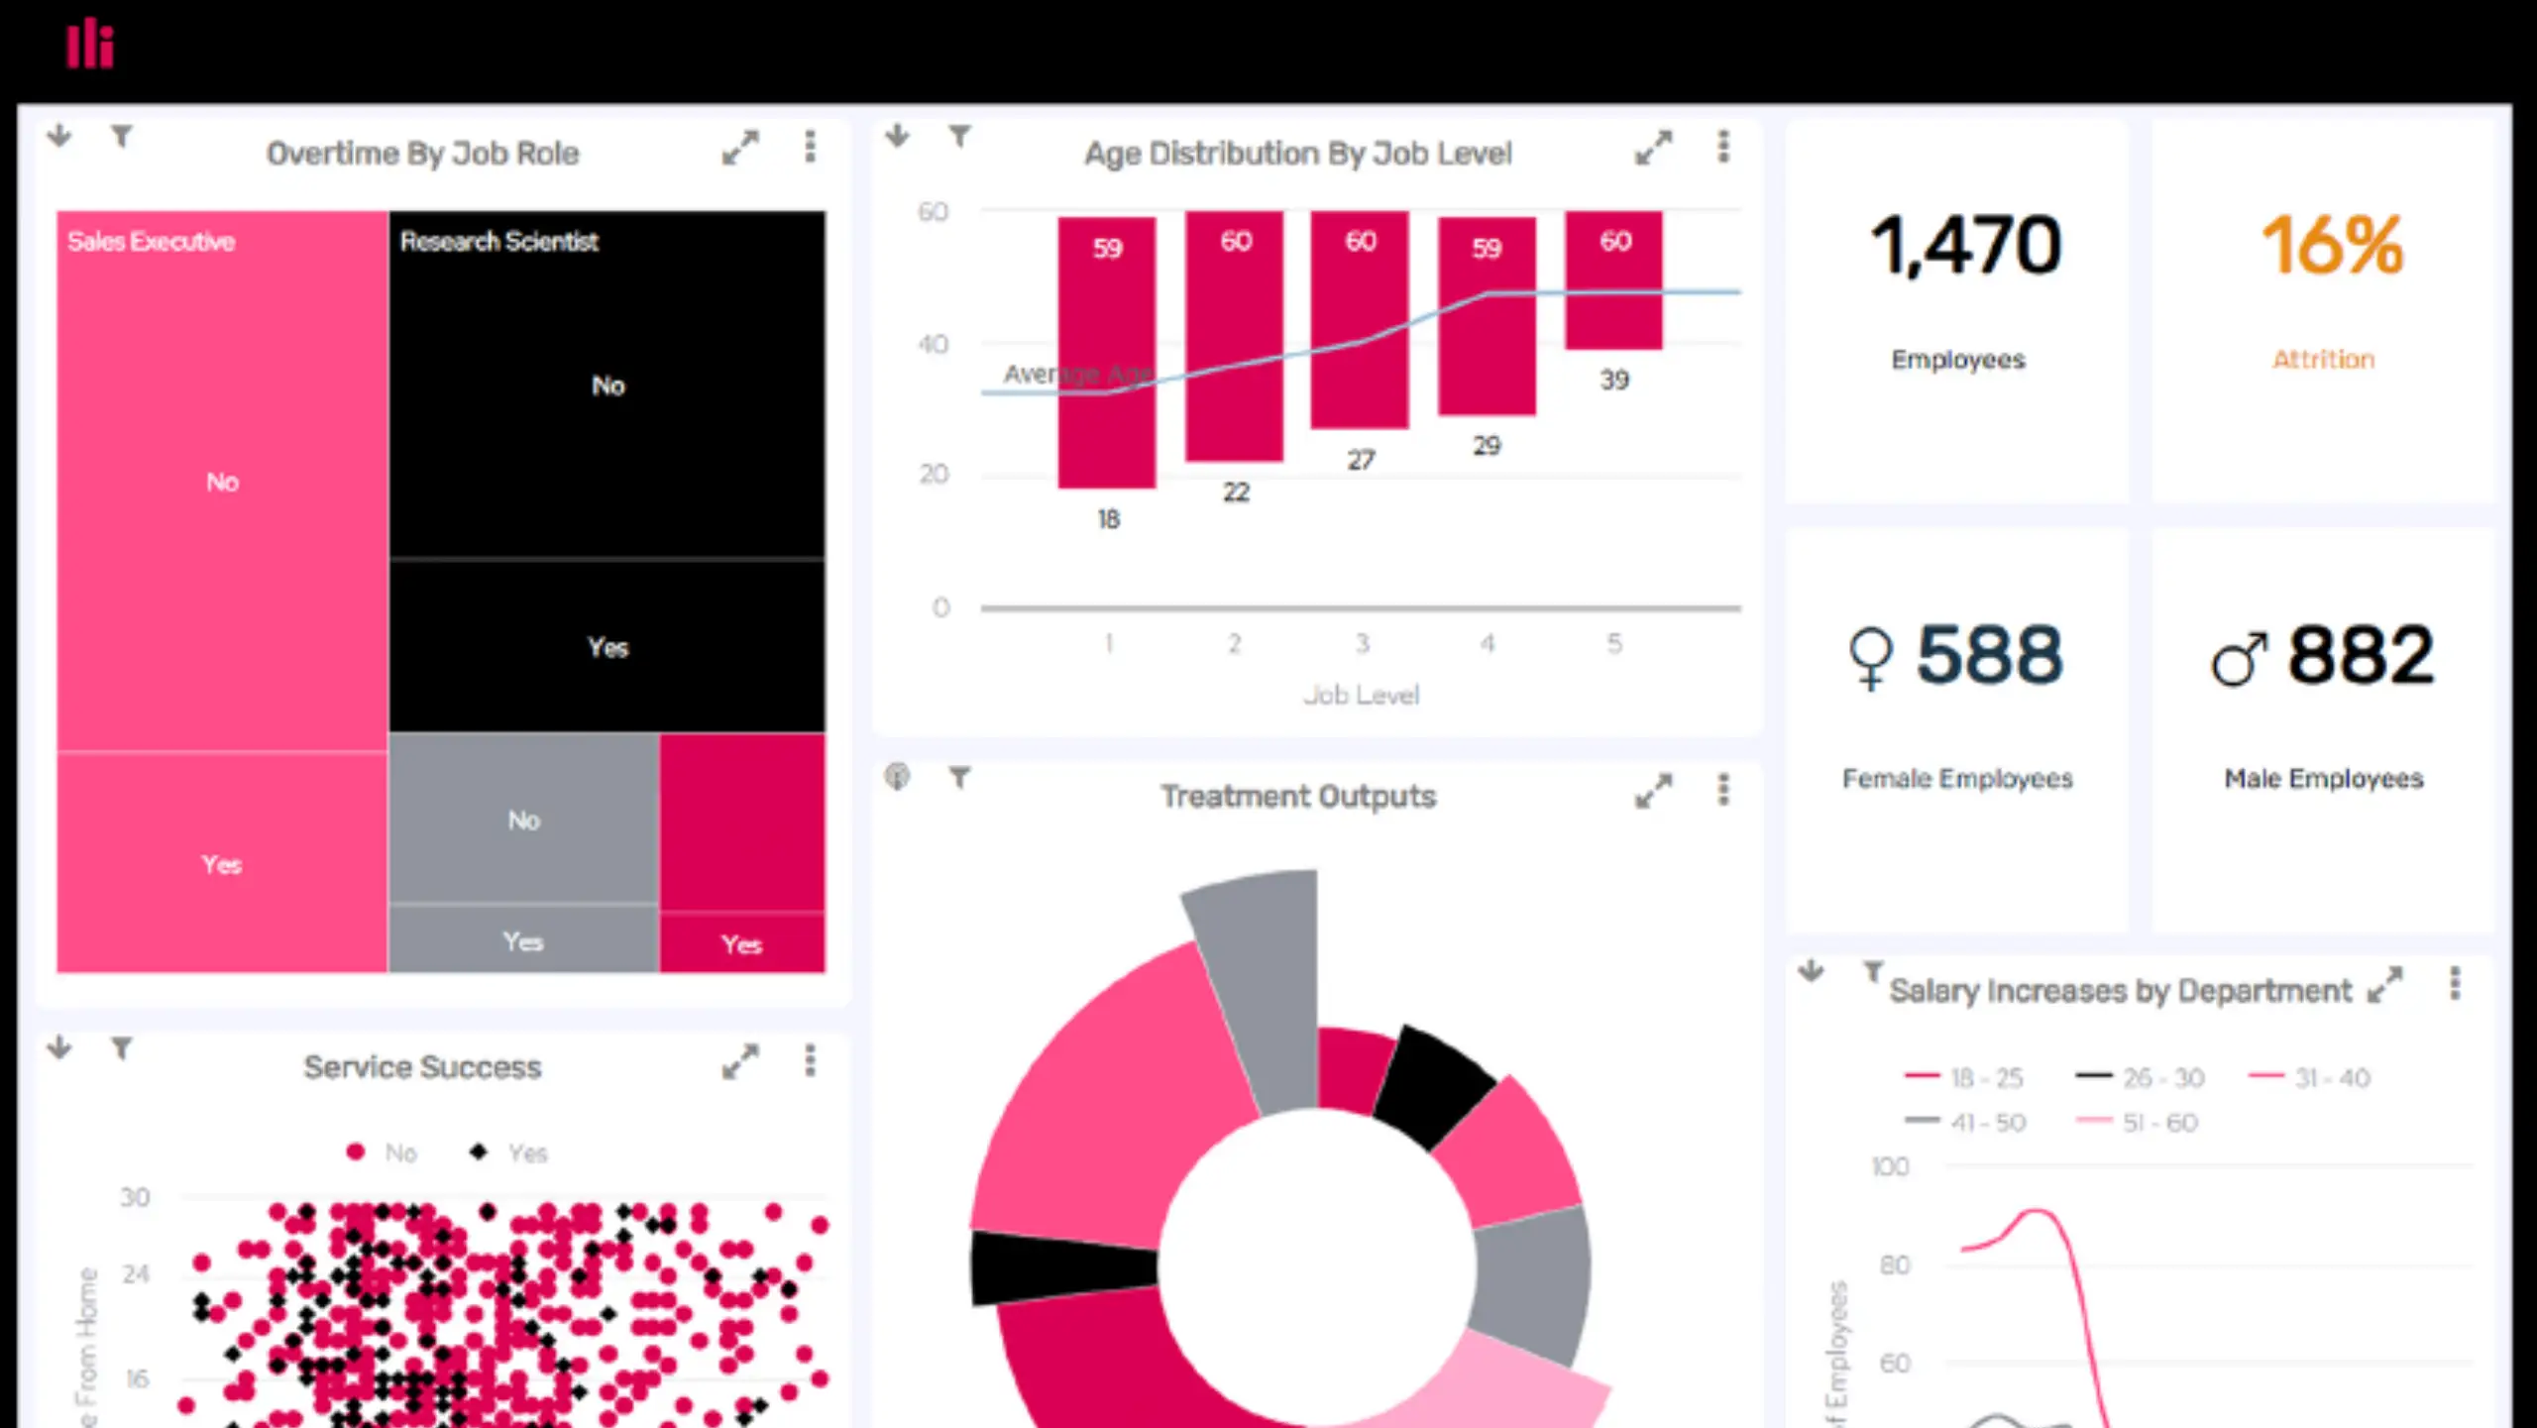Expand the Service Success chart
The height and width of the screenshot is (1428, 2537).
(740, 1061)
